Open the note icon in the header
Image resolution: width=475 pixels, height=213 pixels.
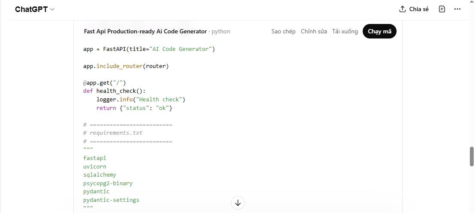pos(442,9)
